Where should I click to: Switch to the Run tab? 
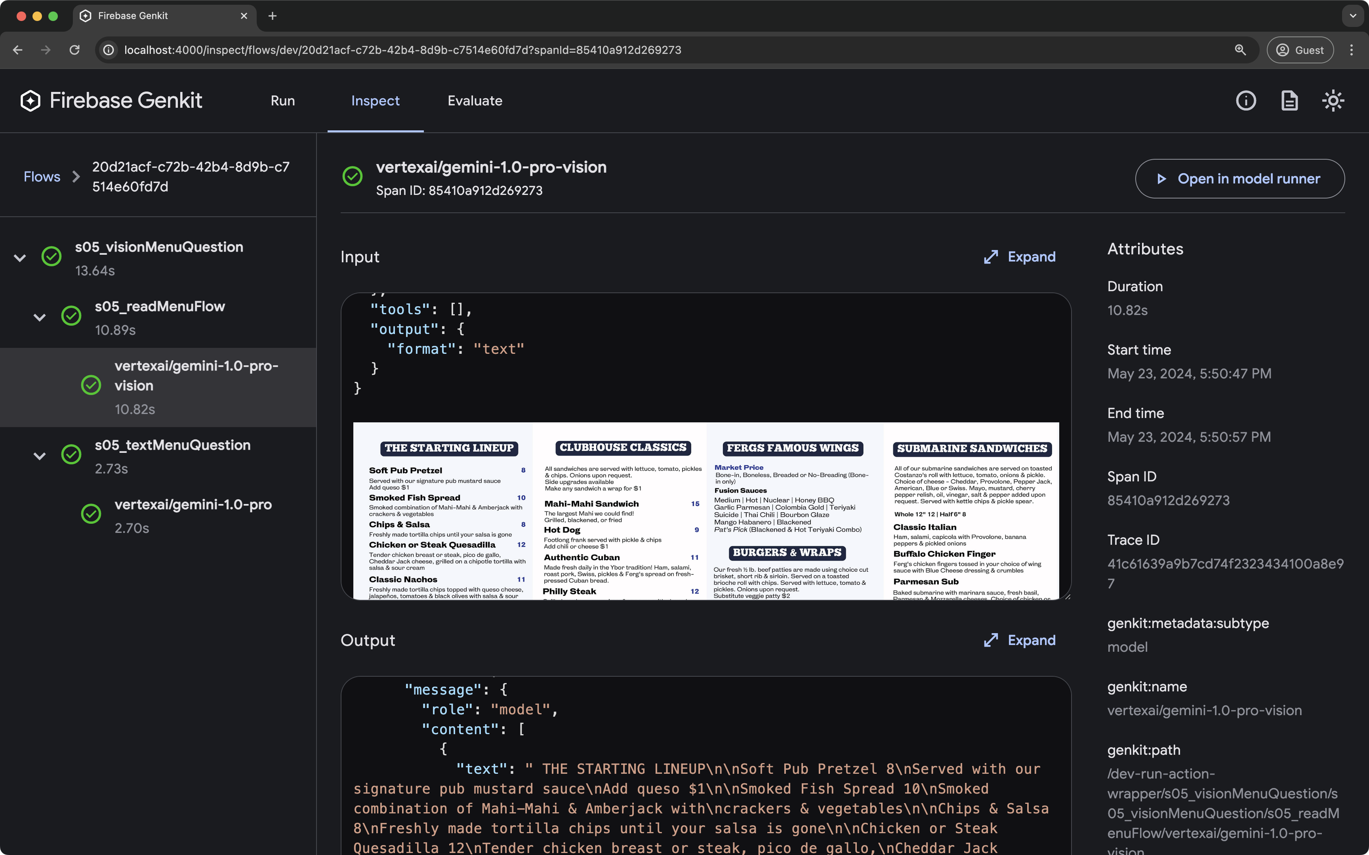tap(282, 101)
